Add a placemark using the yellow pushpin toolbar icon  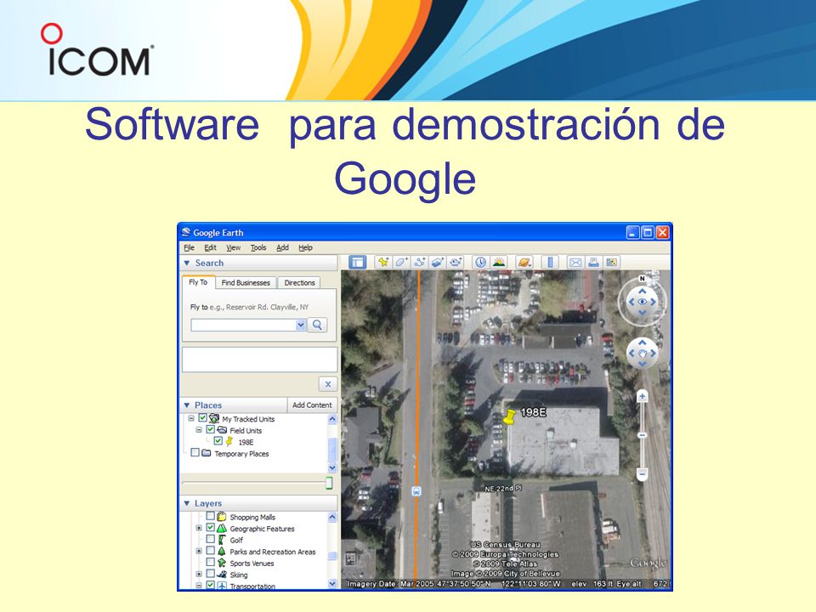(x=383, y=263)
